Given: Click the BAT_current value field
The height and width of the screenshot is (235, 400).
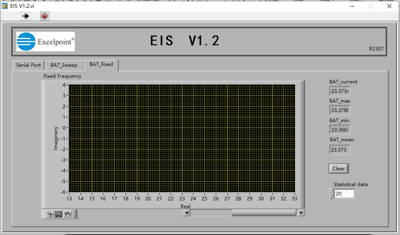Looking at the screenshot, I should click(340, 91).
